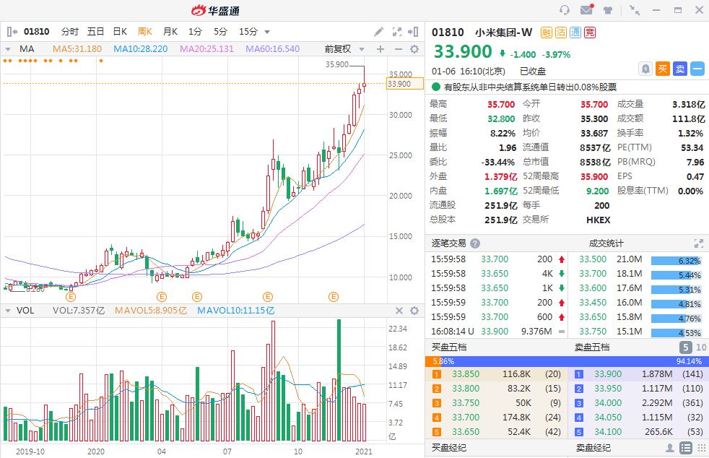
Task: Switch to 月K monthly chart
Action: coord(170,32)
